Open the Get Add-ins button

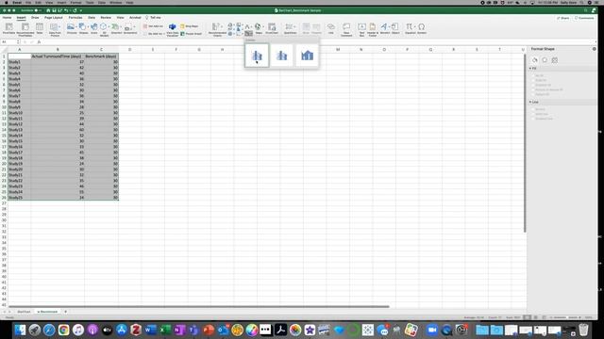153,26
